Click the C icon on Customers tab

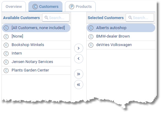point(35,7)
